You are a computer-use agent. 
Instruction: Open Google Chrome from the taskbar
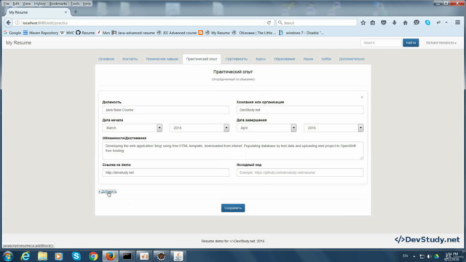click(93, 256)
